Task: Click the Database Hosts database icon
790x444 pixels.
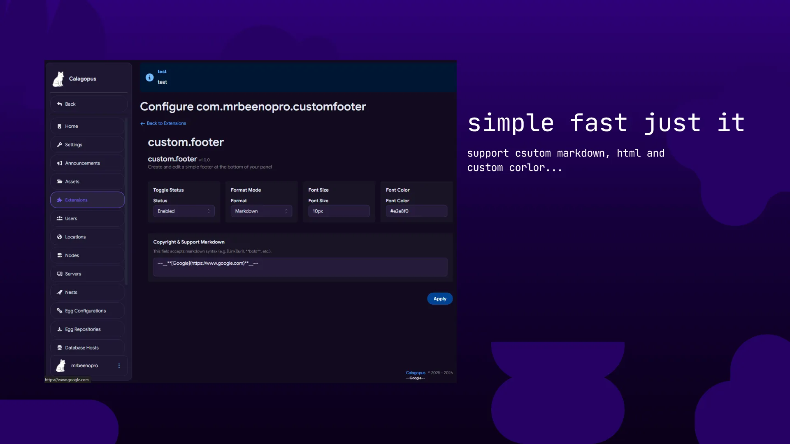Action: (60, 348)
